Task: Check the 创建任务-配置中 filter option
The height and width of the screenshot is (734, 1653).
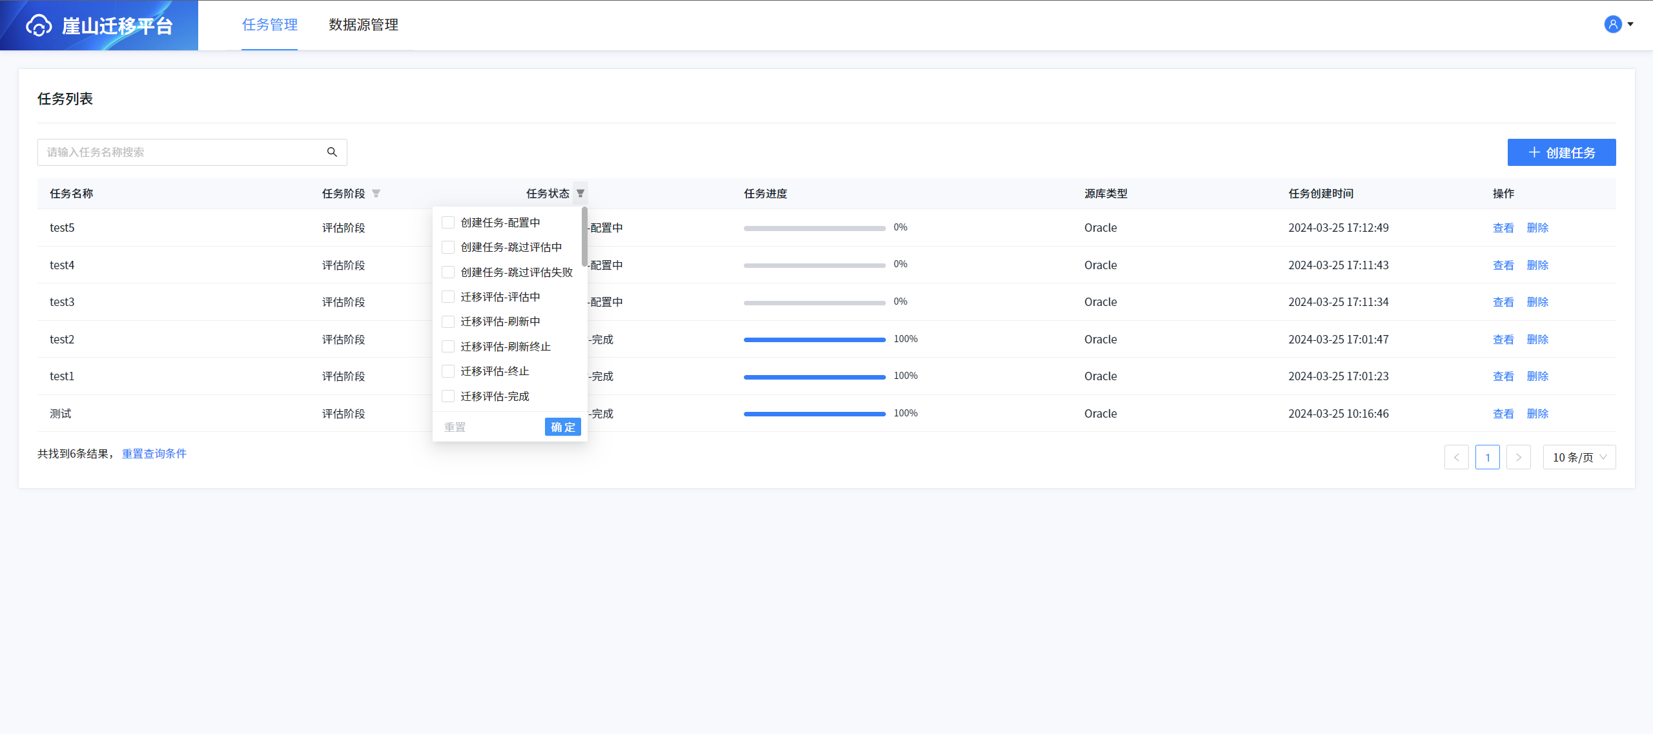Action: point(448,223)
